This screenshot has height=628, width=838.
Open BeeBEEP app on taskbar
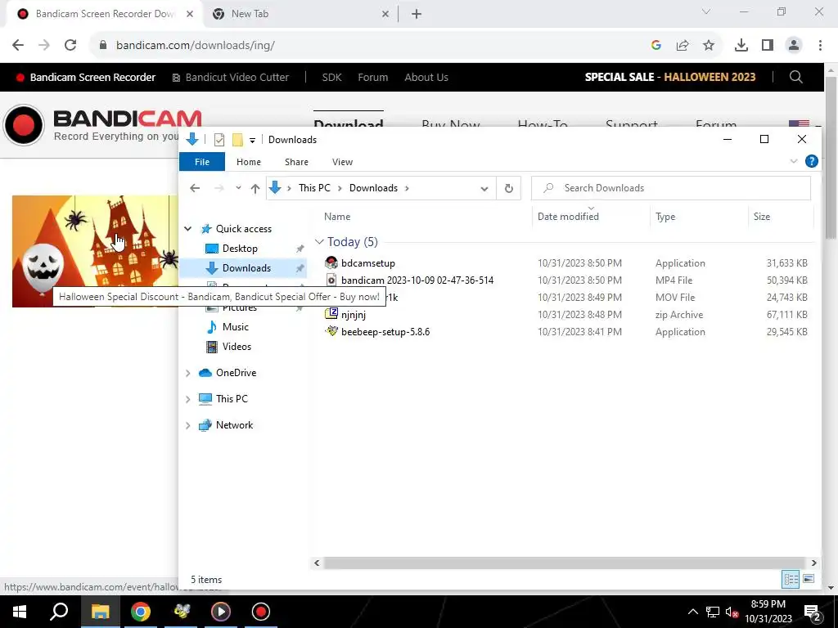pyautogui.click(x=181, y=612)
